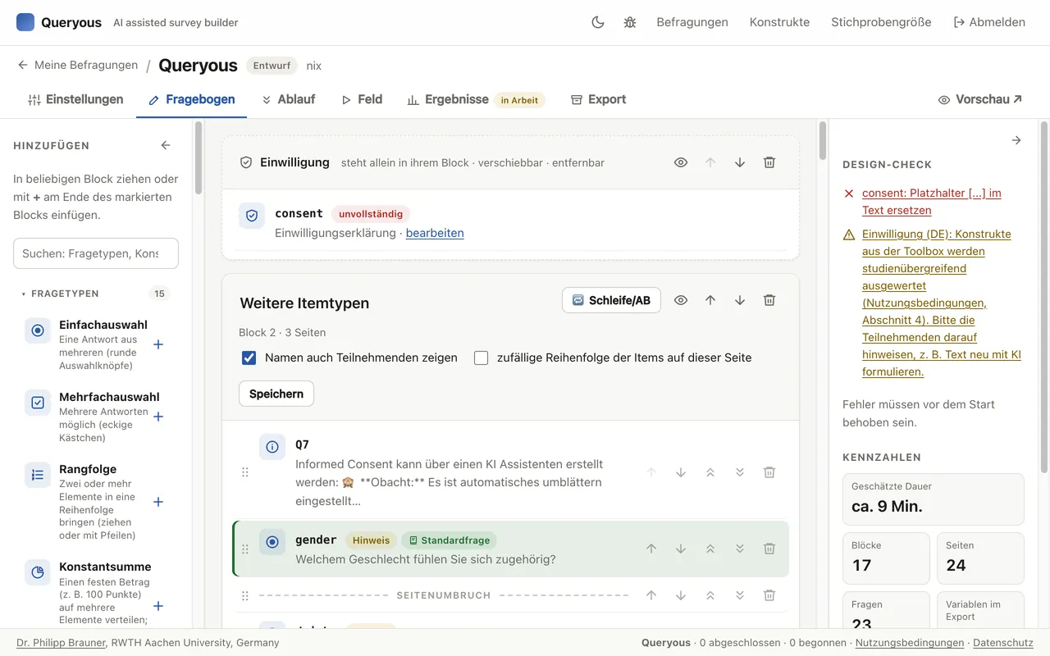Grab the gender item drag handle
This screenshot has height=656, width=1050.
coord(244,549)
